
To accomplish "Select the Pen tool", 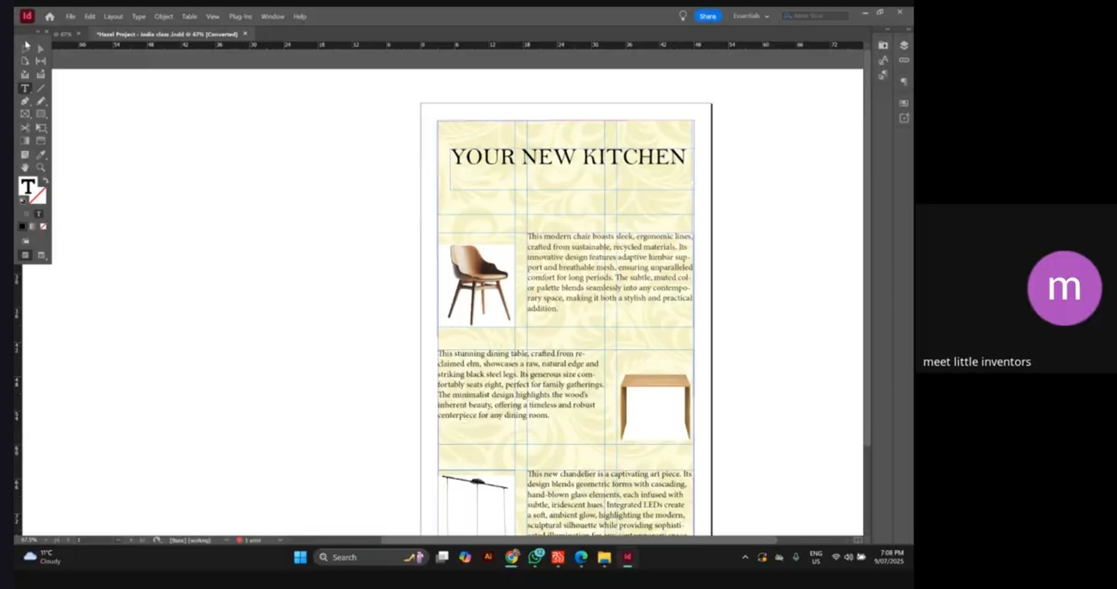I will pos(25,101).
